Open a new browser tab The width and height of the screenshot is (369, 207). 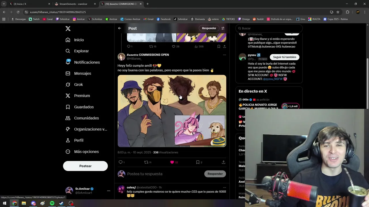(x=148, y=4)
